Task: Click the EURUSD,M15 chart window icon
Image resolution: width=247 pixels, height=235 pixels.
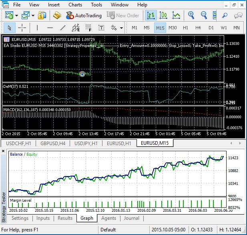Action: (x=6, y=39)
